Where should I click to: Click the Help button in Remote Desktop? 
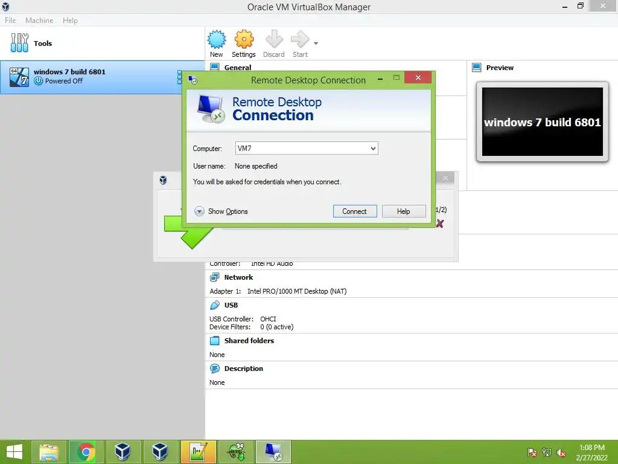pyautogui.click(x=404, y=211)
